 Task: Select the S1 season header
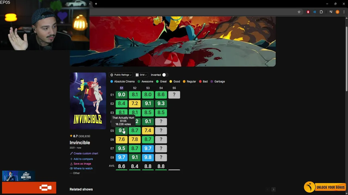click(122, 88)
